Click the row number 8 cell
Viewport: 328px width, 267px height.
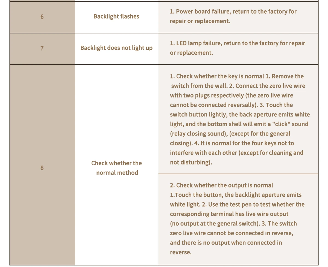tap(42, 168)
